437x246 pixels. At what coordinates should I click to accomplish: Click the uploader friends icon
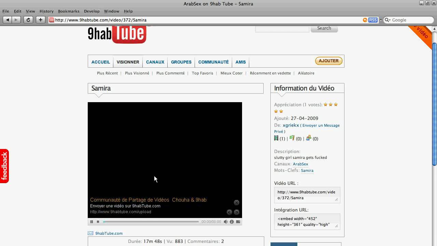tap(309, 138)
